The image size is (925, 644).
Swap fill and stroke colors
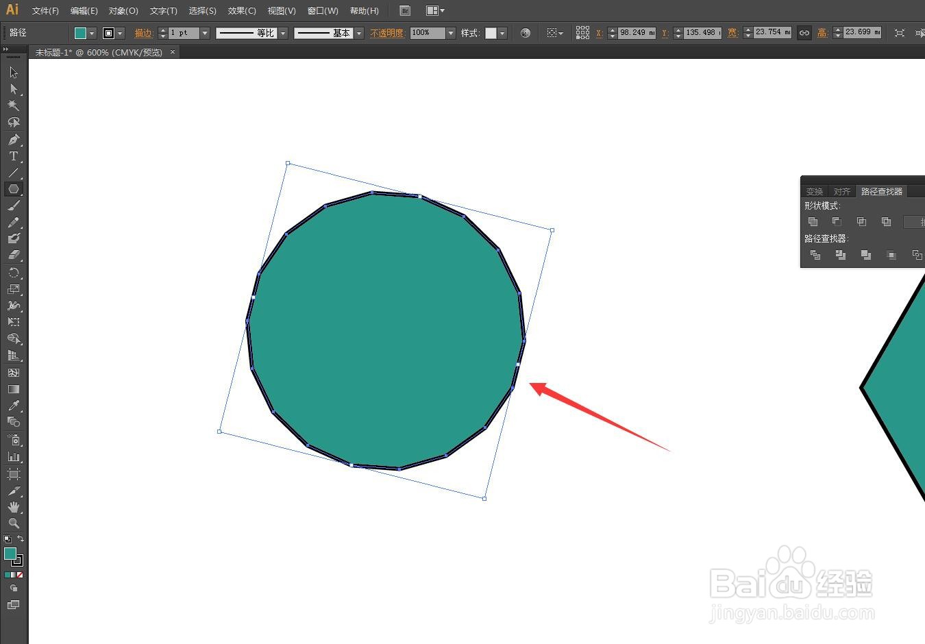tap(21, 538)
